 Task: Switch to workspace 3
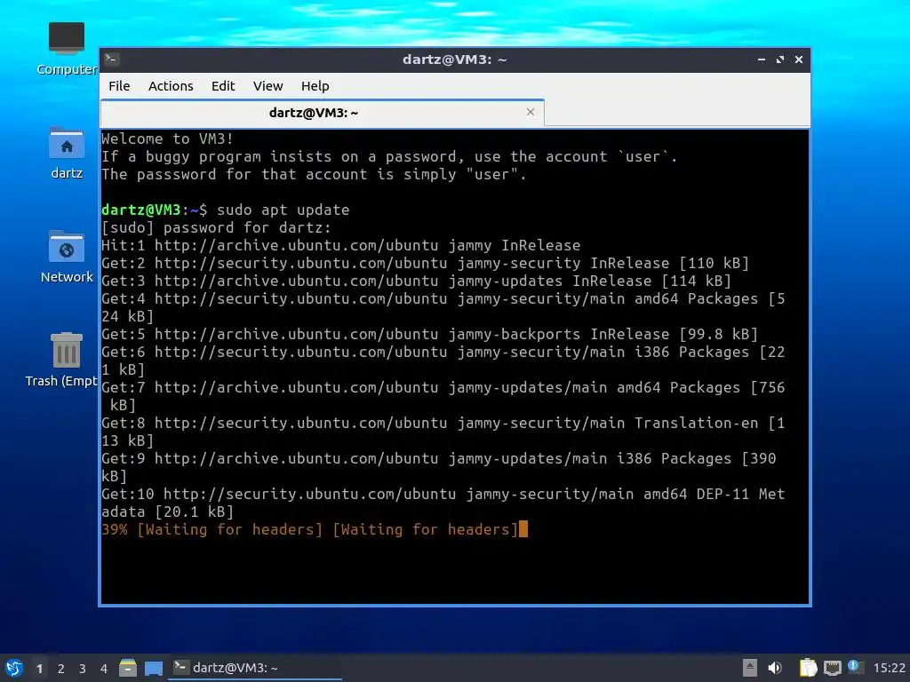point(83,669)
